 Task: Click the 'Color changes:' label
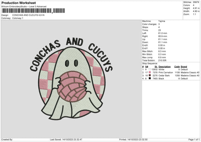pyautogui.click(x=149, y=24)
